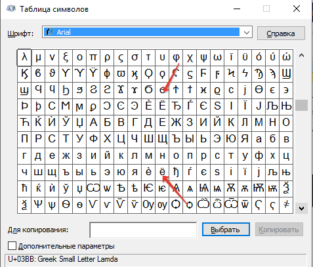Select the Cyrillic capital Э cell
The height and width of the screenshot is (267, 313).
[x=217, y=140]
